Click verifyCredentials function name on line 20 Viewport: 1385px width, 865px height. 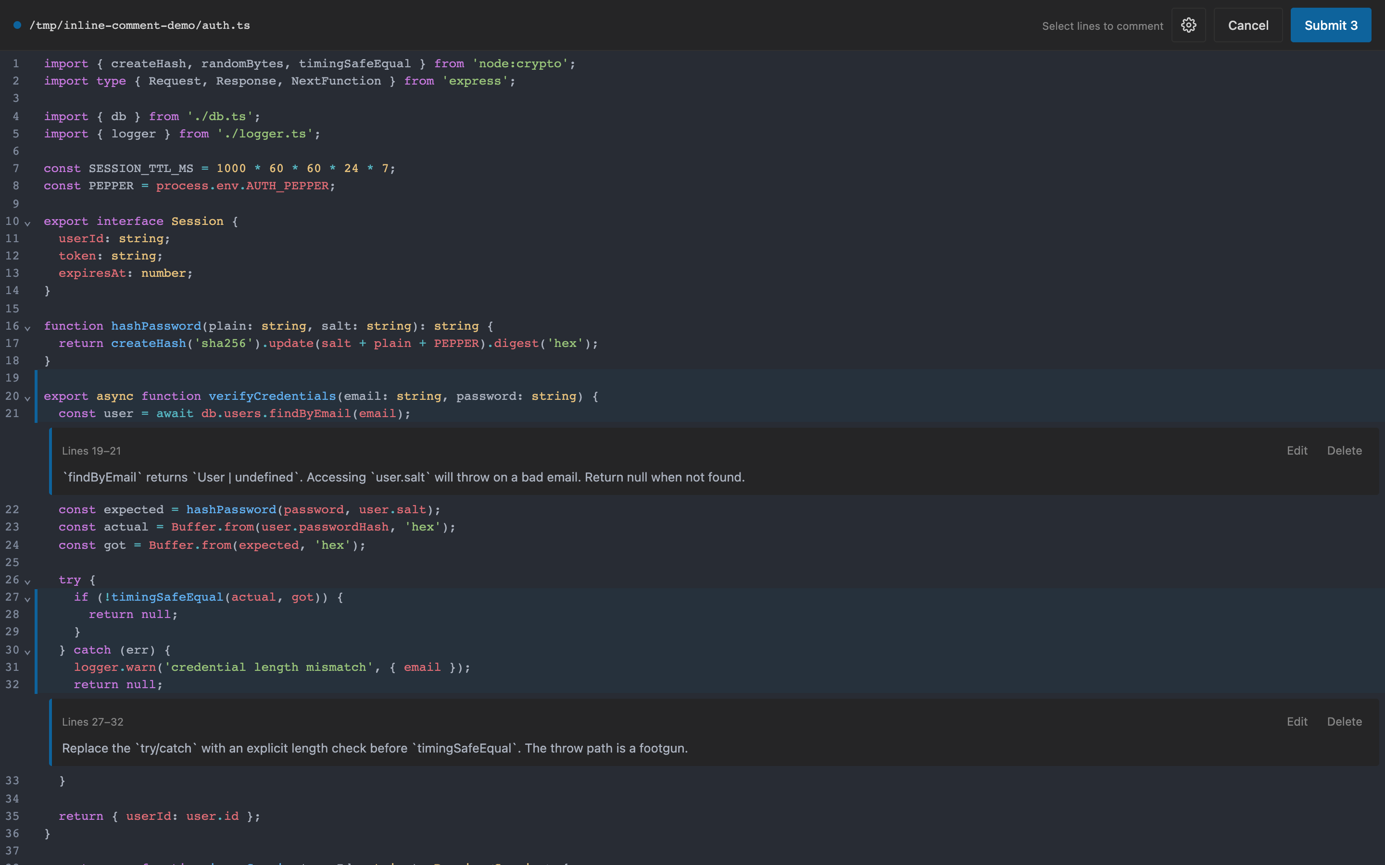(x=272, y=396)
